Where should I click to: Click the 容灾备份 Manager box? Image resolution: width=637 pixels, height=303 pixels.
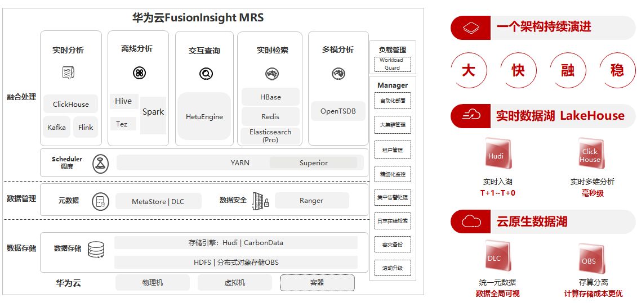point(393,245)
